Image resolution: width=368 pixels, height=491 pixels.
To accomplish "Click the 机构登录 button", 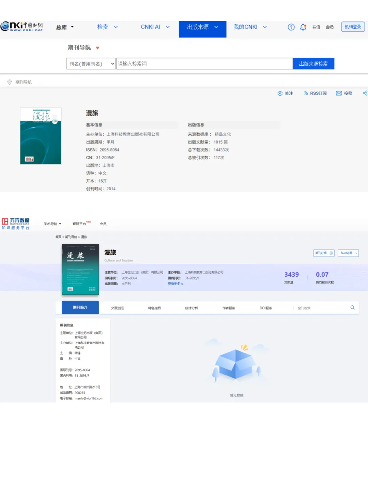I will click(x=353, y=27).
